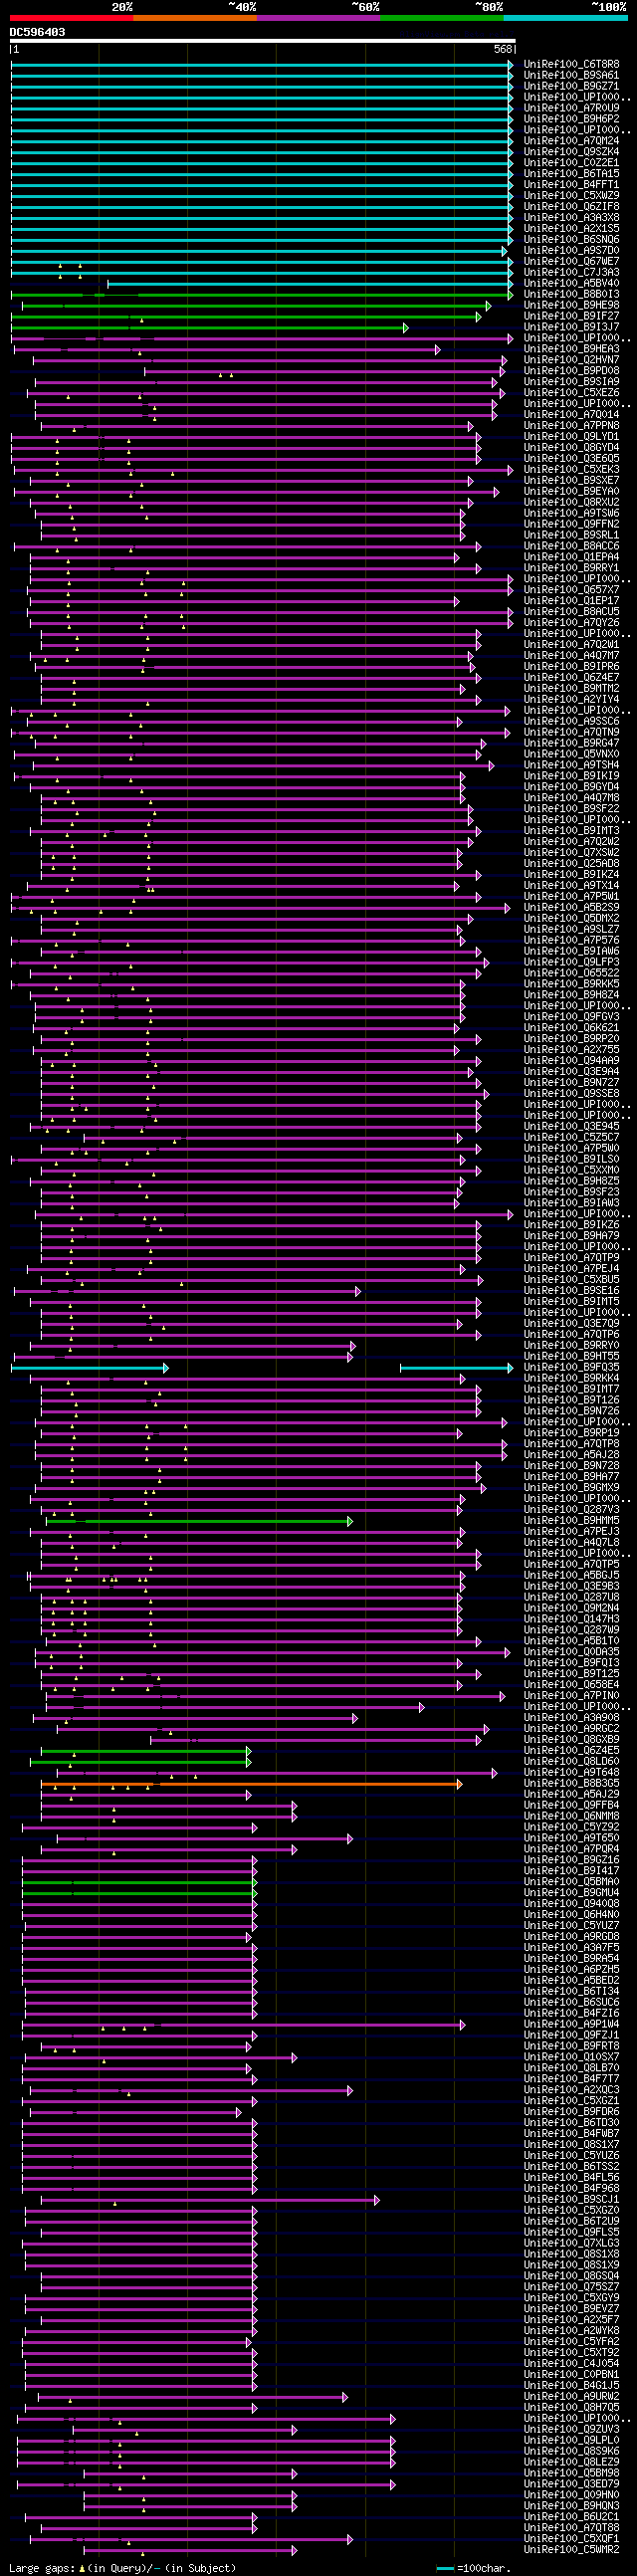Click the UniRef100_B9RG47 label

click(x=571, y=744)
